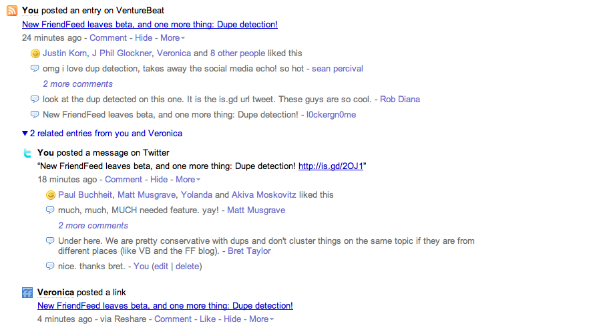609x332 pixels.
Task: Click smiley like icon beside Paul Buchheit
Action: tap(51, 195)
